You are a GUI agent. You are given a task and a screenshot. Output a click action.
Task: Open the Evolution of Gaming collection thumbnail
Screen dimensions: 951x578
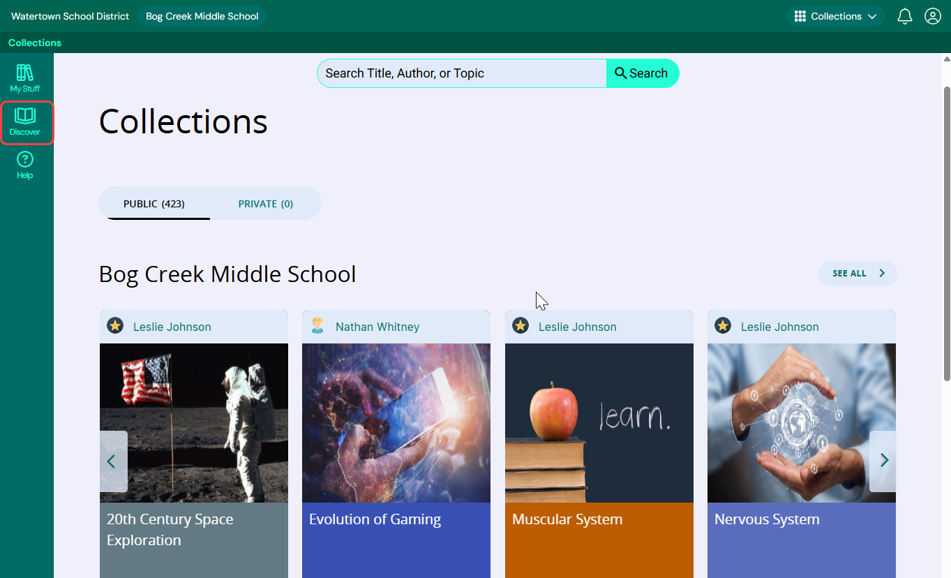pyautogui.click(x=396, y=422)
